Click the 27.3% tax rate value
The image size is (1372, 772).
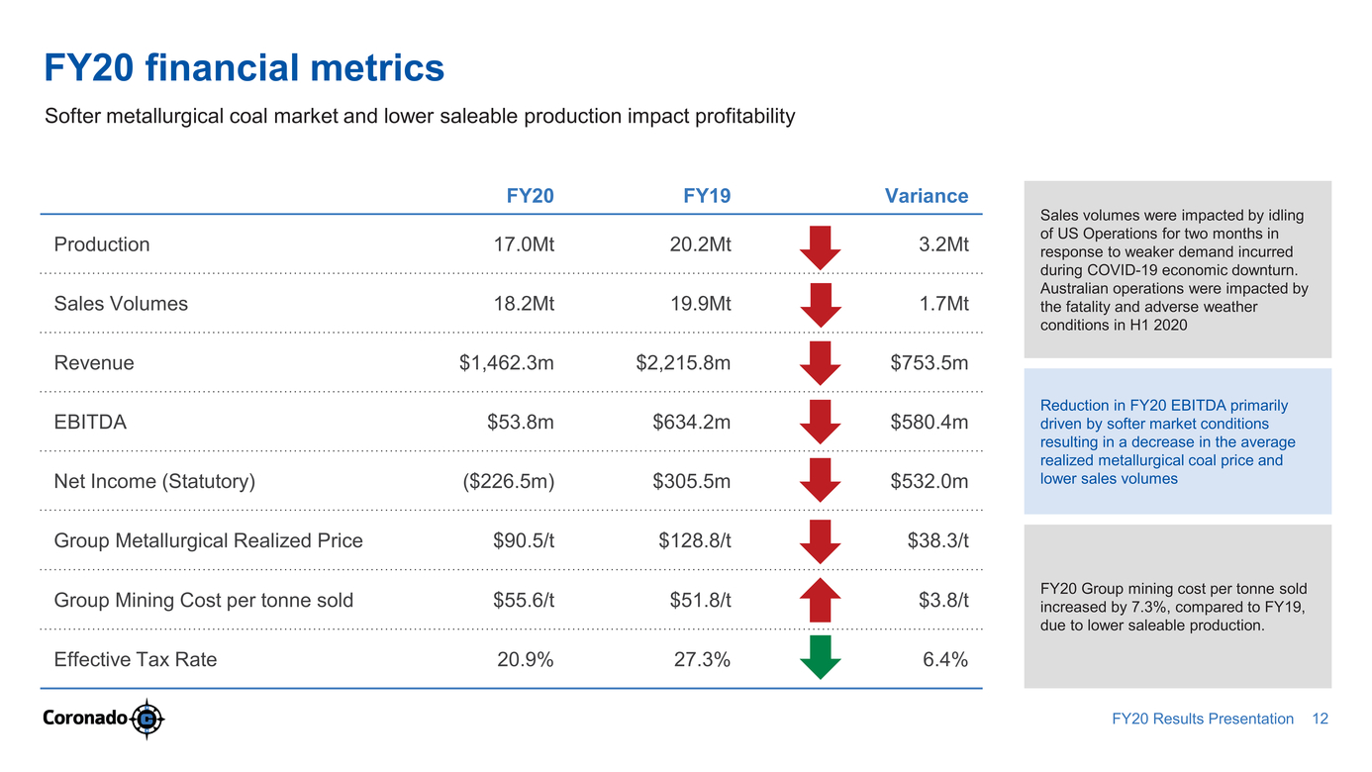703,660
